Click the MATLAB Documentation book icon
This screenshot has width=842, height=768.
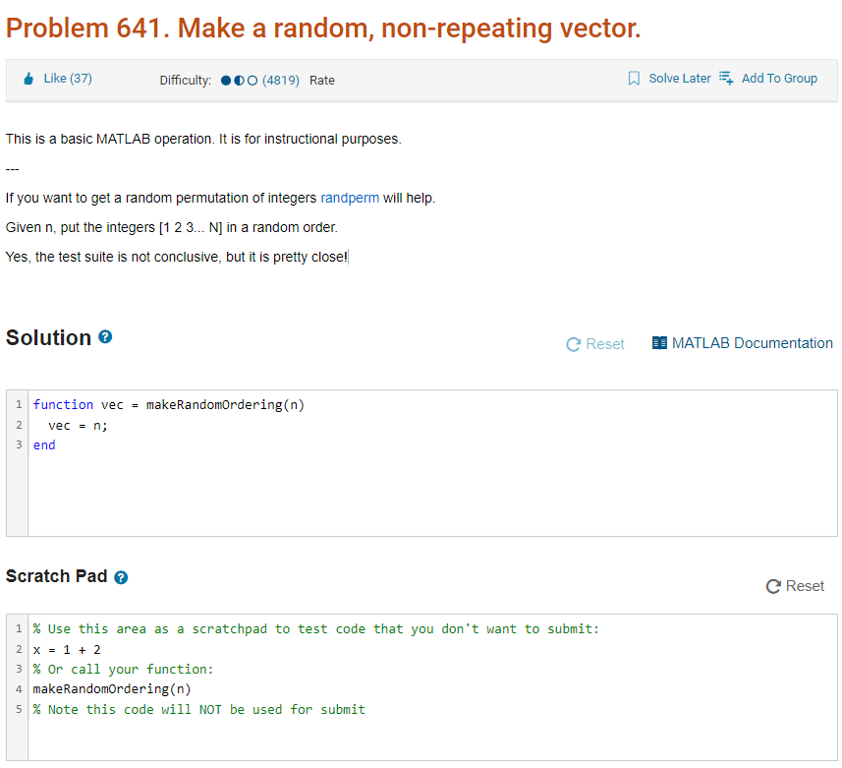click(x=659, y=342)
